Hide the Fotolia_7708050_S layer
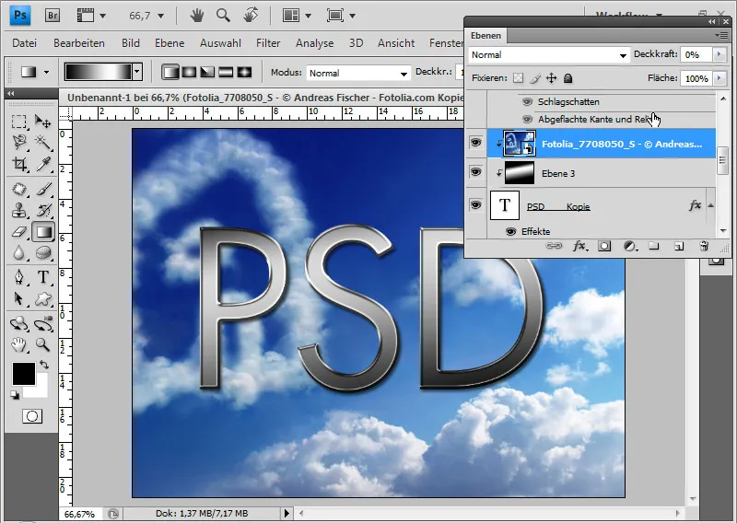This screenshot has width=737, height=523. (475, 143)
